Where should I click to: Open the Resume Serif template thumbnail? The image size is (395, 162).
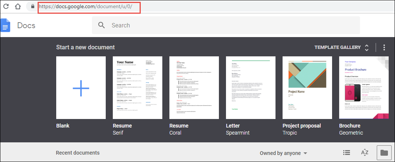click(x=137, y=87)
